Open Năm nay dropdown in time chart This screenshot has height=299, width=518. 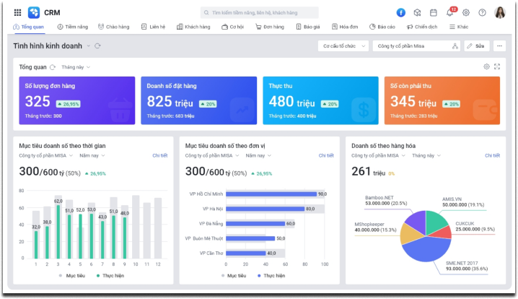(92, 155)
